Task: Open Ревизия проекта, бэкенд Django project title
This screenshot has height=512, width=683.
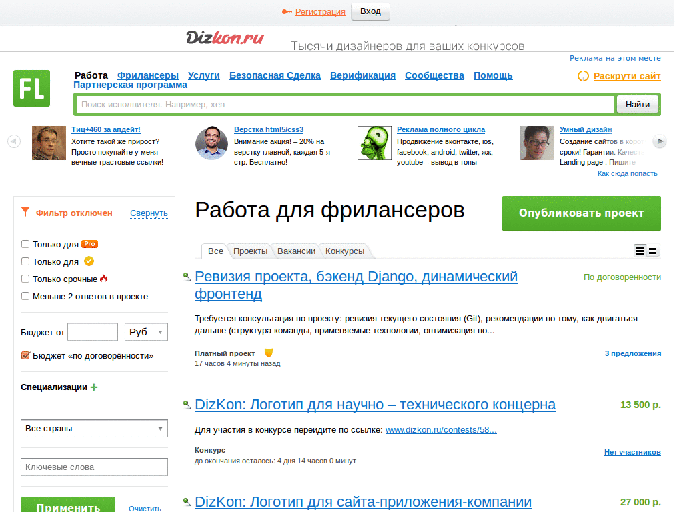Action: click(x=356, y=285)
